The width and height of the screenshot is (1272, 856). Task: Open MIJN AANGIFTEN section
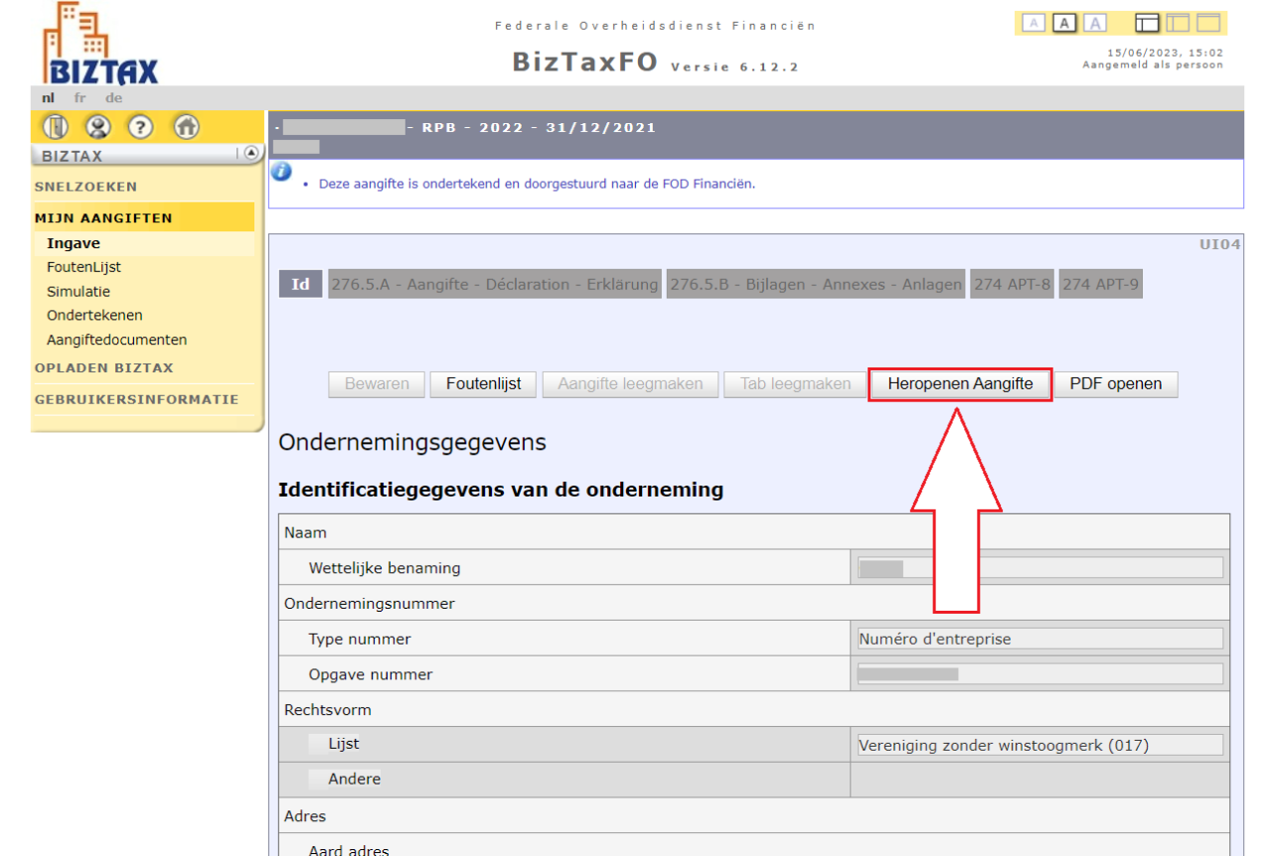click(103, 217)
